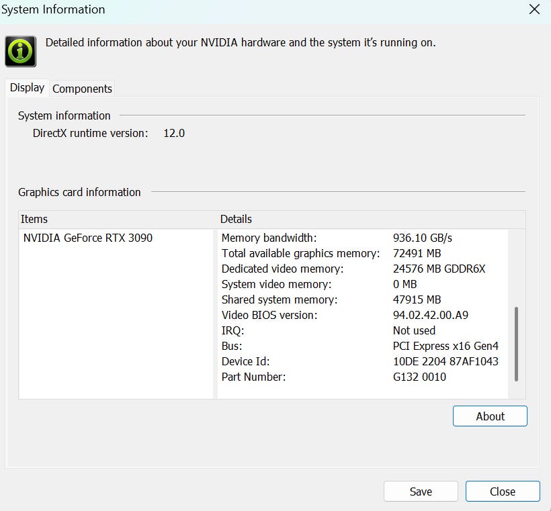This screenshot has height=511, width=551.
Task: Switch to the Components tab
Action: tap(82, 89)
